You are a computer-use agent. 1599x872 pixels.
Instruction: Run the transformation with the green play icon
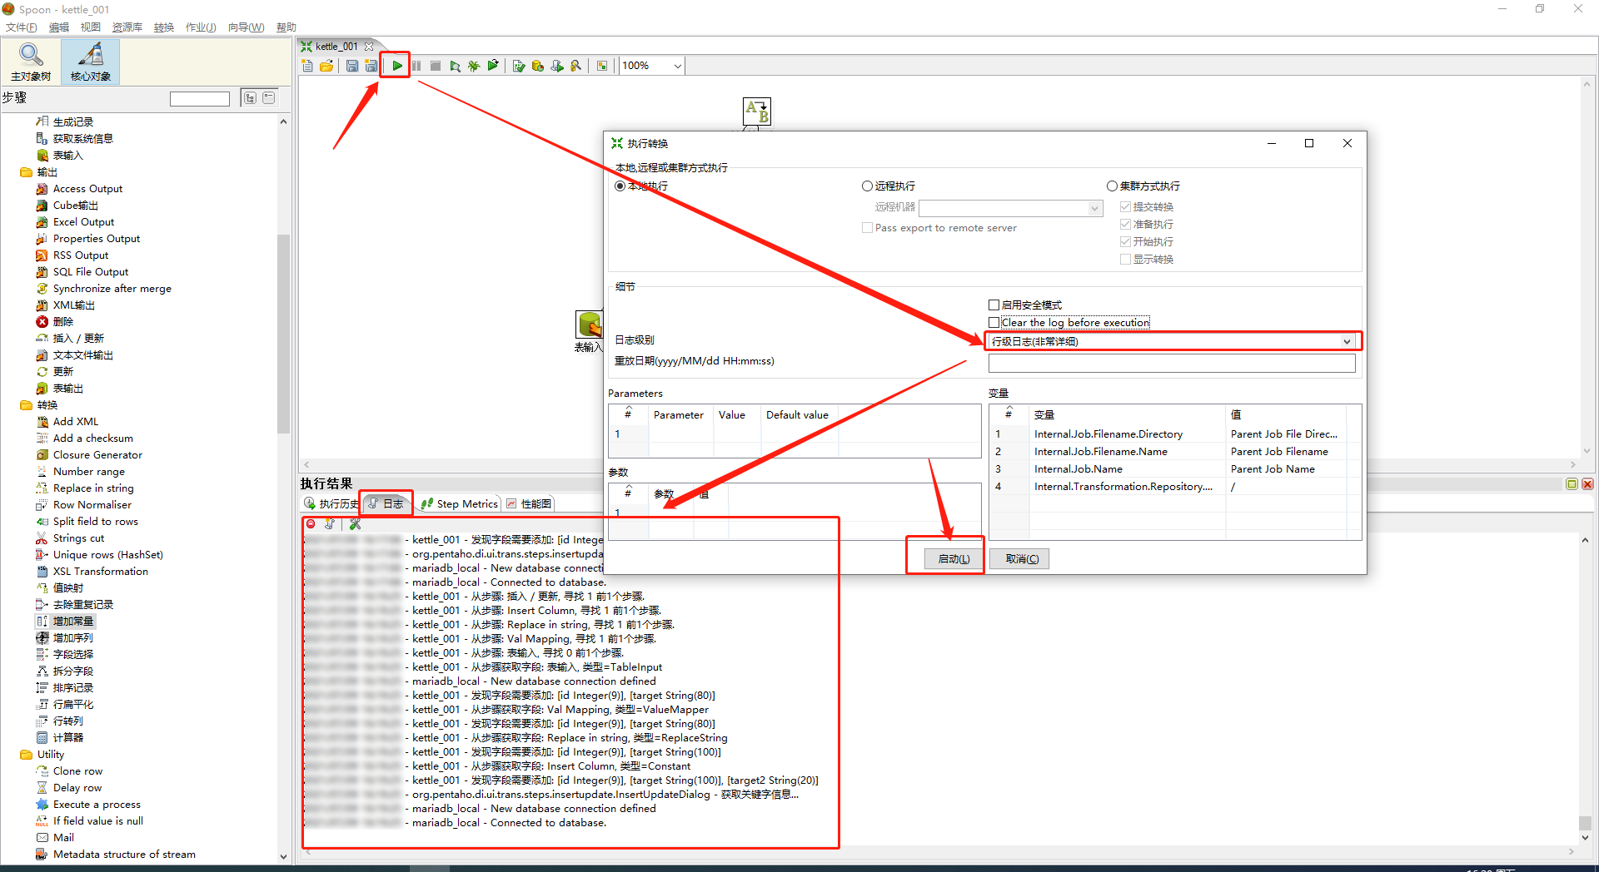tap(397, 66)
